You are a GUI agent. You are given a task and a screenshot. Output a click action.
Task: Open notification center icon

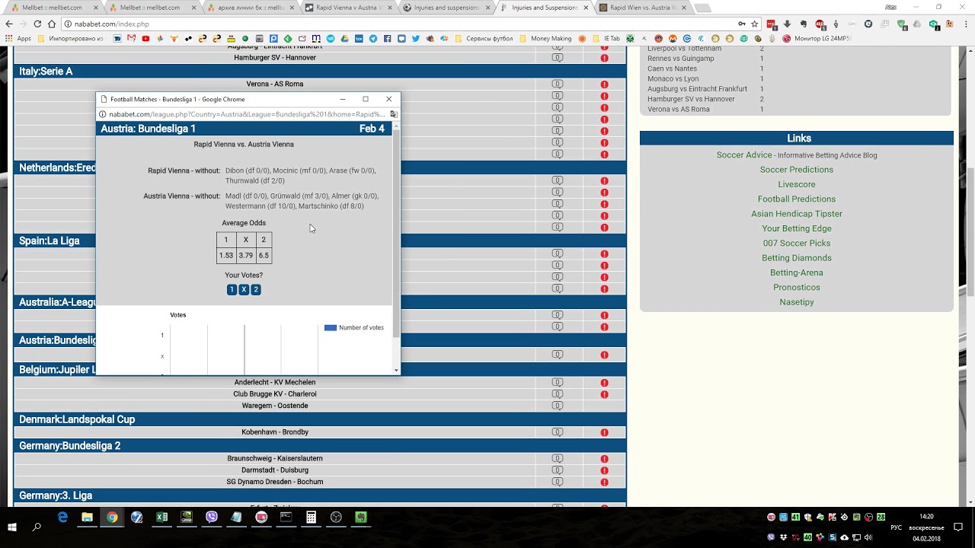pos(959,527)
